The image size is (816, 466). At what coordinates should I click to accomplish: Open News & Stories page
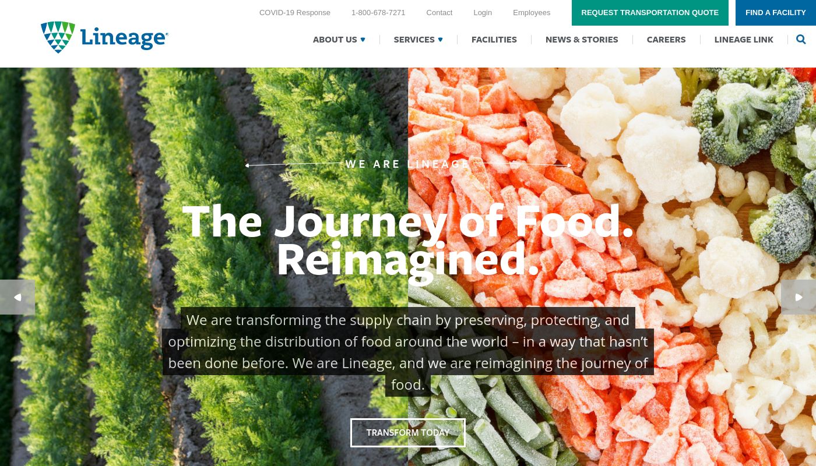tap(582, 40)
